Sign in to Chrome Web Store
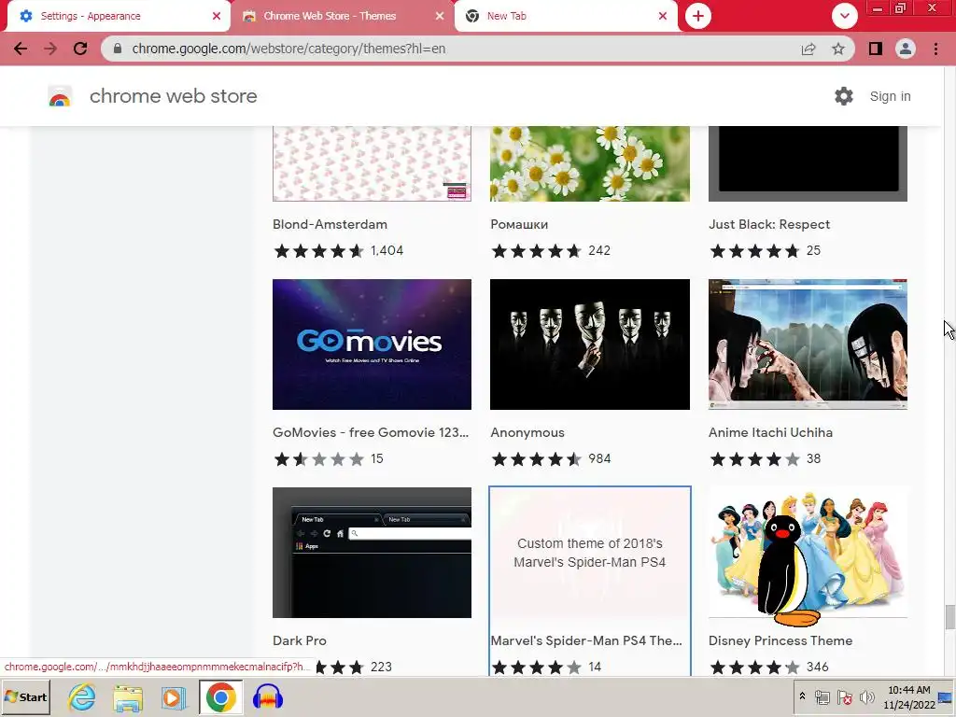Viewport: 956px width, 717px height. (890, 96)
